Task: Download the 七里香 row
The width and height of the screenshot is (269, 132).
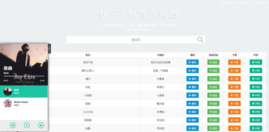Action: pos(234,95)
